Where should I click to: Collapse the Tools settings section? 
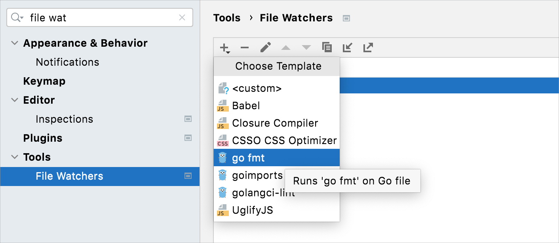(15, 157)
